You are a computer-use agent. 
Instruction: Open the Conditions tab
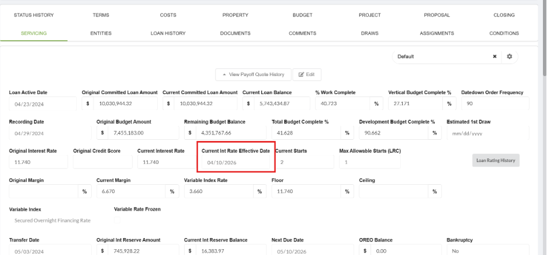(x=504, y=33)
